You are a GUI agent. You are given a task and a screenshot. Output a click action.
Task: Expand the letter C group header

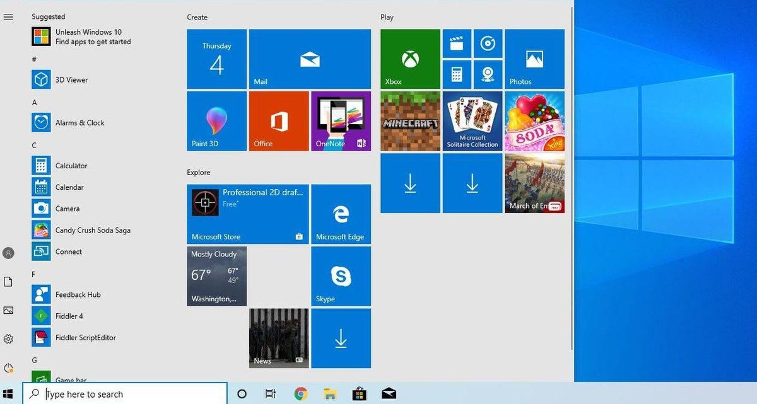click(x=34, y=145)
